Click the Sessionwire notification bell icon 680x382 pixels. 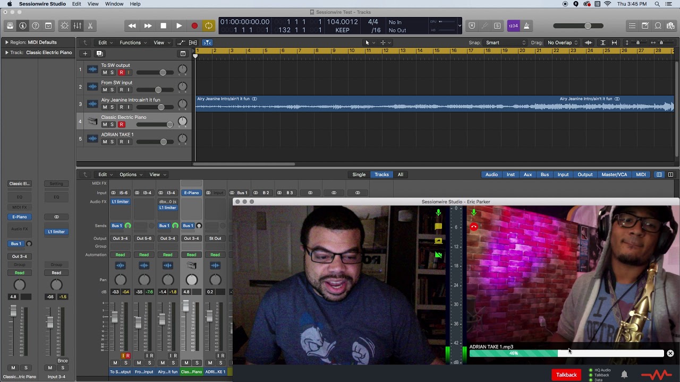(x=624, y=375)
